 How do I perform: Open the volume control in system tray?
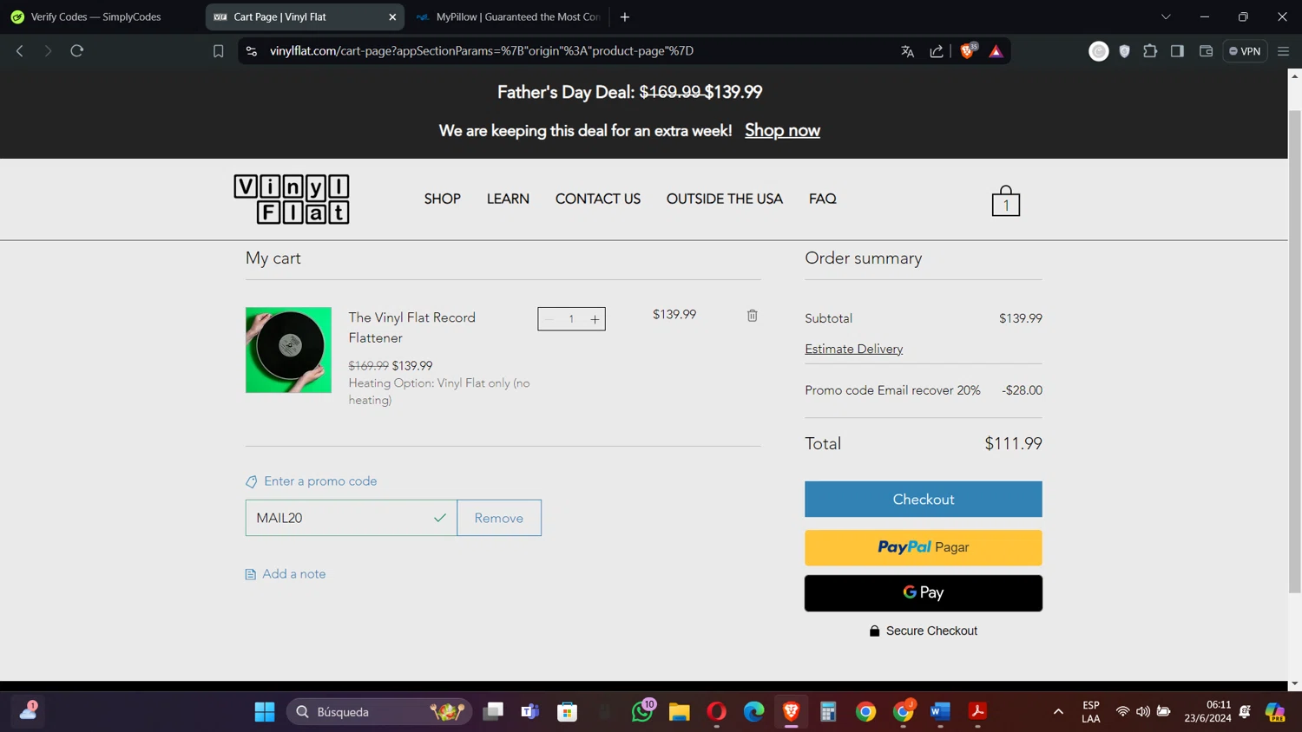coord(1143,712)
